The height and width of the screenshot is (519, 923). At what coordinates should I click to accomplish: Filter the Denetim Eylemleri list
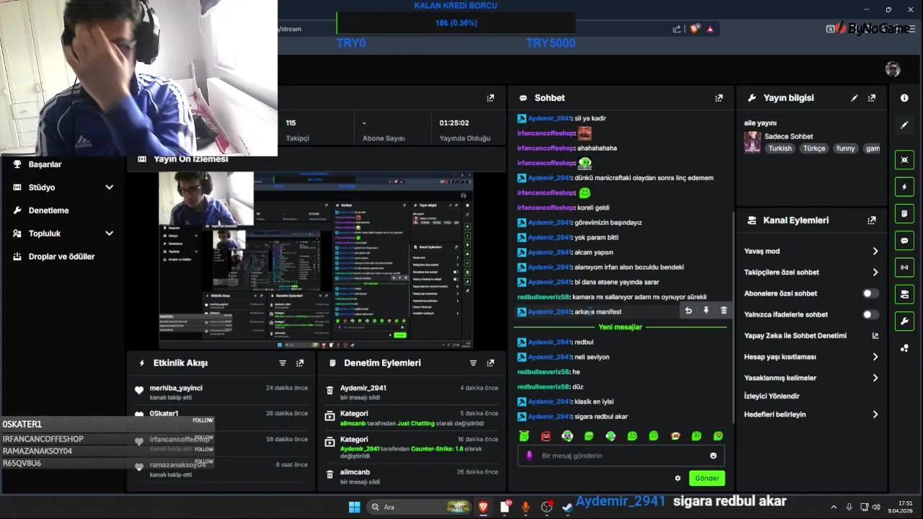tap(473, 363)
